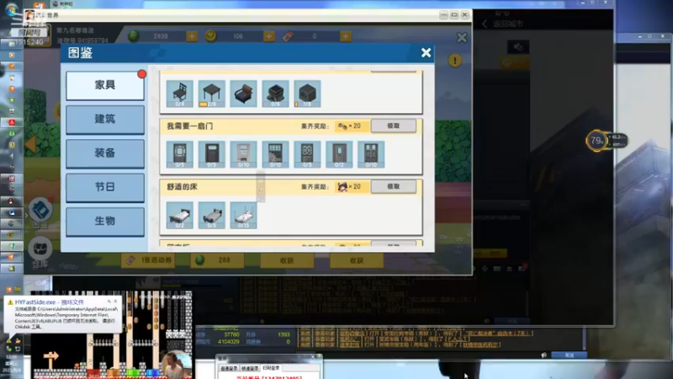Click 返回城市 back link
673x379 pixels.
[x=503, y=24]
